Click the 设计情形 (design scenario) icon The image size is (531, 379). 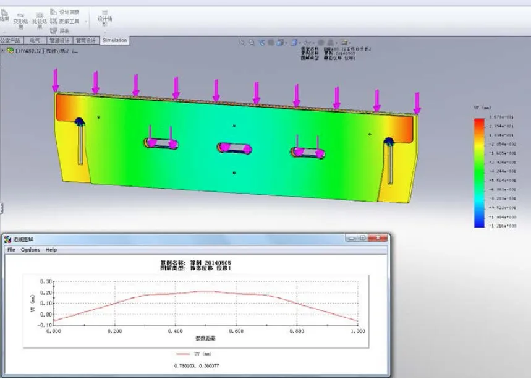pos(106,20)
